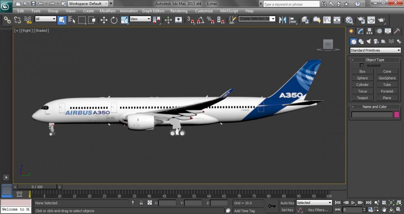Click the Select and Link tool

point(7,20)
